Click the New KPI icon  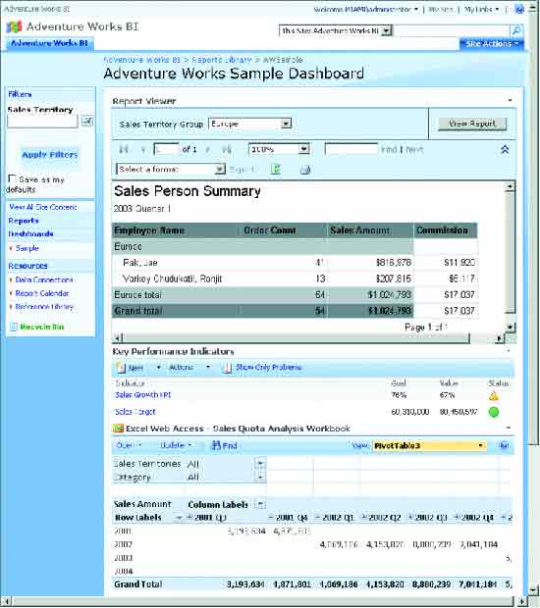pos(121,368)
